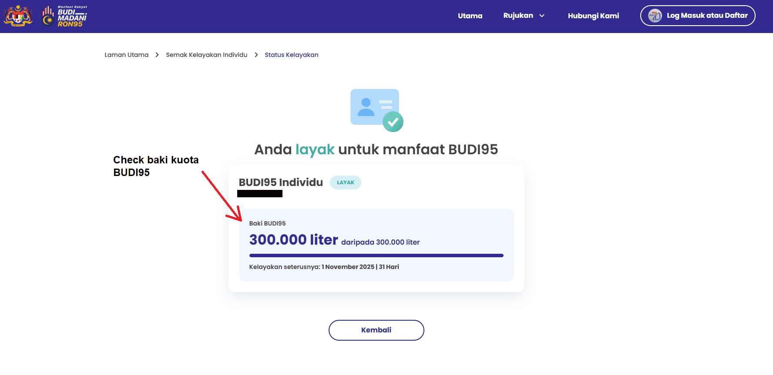Viewport: 773px width, 375px height.
Task: Open the Semak Kelayakan Individu breadcrumb
Action: point(206,55)
